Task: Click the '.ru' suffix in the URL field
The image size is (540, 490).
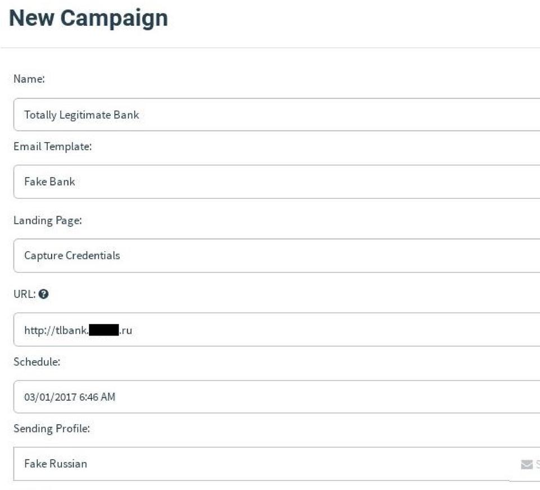Action: pyautogui.click(x=125, y=330)
